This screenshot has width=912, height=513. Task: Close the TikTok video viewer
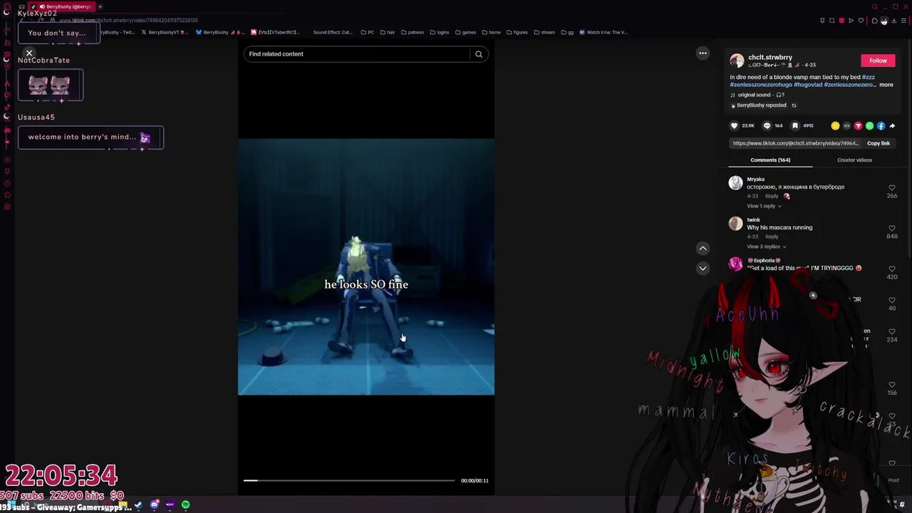coord(29,53)
